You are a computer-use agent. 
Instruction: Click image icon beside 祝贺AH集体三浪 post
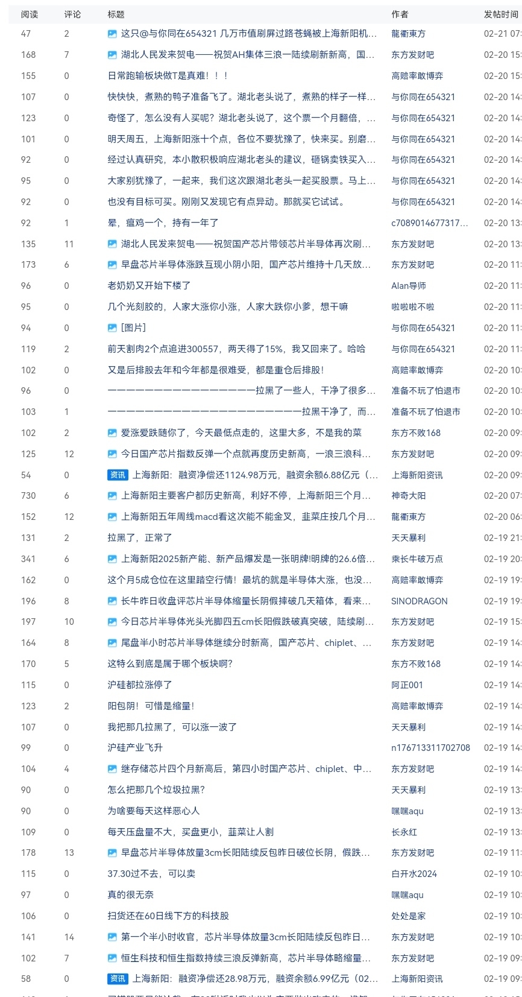point(112,55)
